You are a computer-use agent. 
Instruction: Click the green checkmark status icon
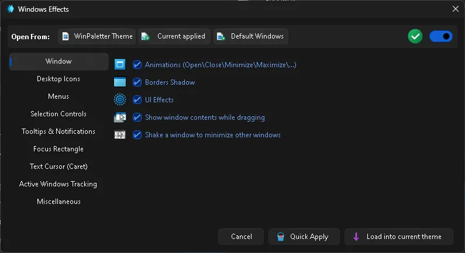coord(415,36)
